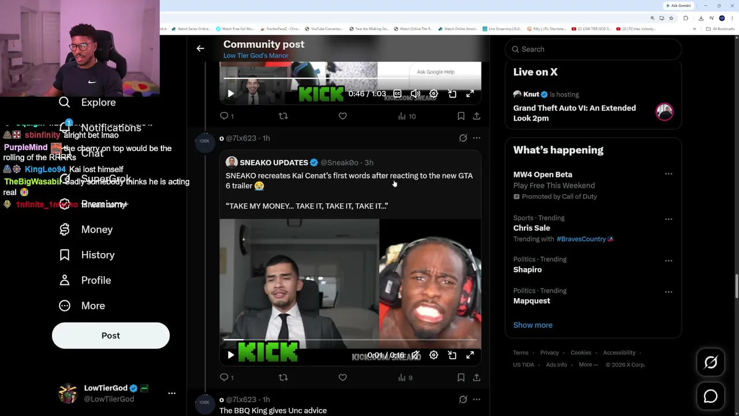Mute the first video's volume
The height and width of the screenshot is (416, 739).
[415, 94]
